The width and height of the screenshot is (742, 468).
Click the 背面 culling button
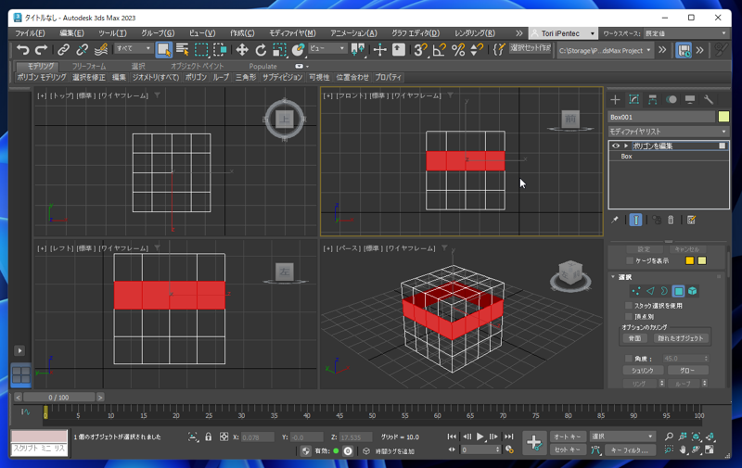(634, 338)
